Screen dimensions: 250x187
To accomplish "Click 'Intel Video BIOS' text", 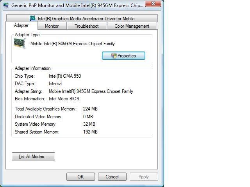I will click(x=64, y=99).
